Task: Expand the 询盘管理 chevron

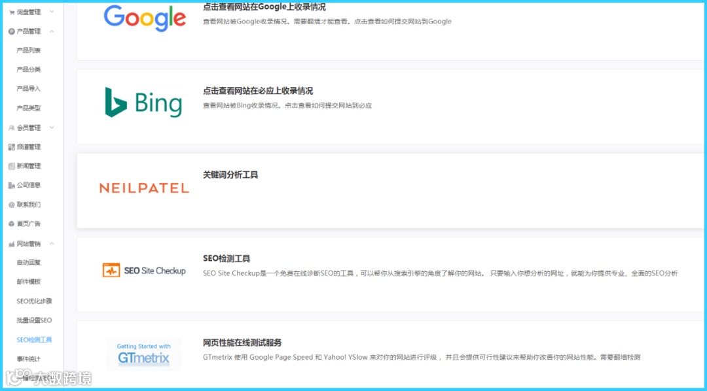Action: click(52, 12)
